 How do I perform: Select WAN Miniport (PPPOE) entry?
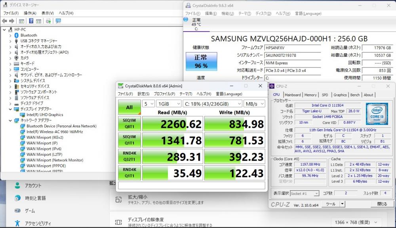(46, 166)
